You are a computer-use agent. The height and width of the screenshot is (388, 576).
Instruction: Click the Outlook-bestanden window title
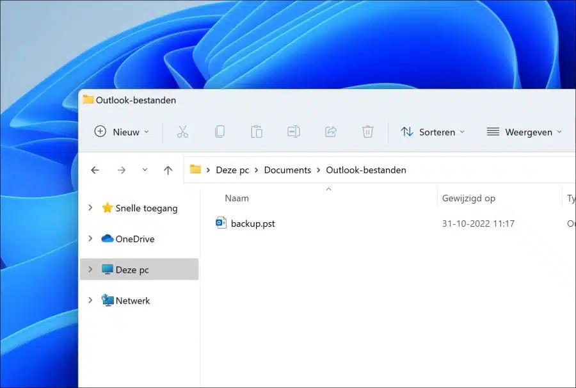tap(136, 100)
